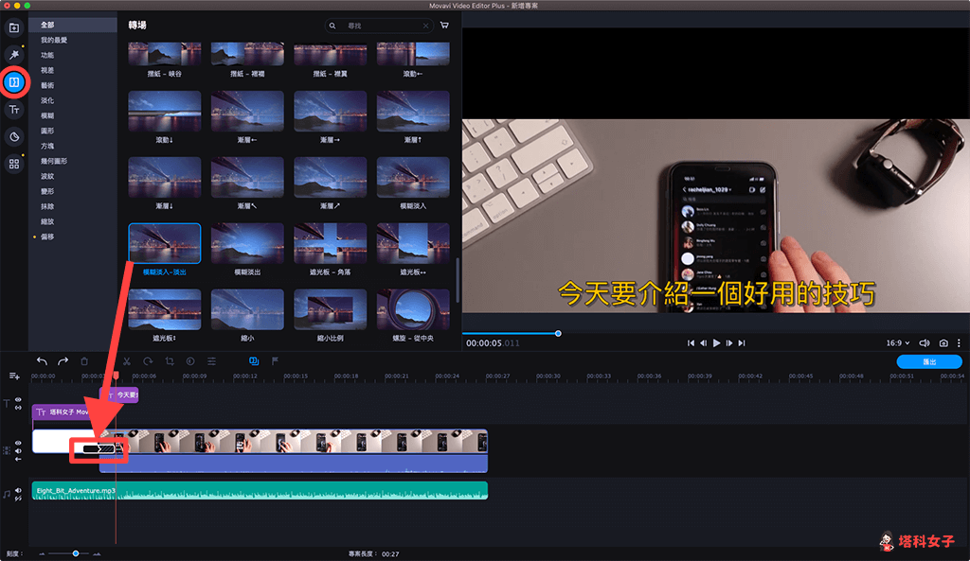The height and width of the screenshot is (561, 970).
Task: Open the Crop tool in the timeline toolbar
Action: click(x=168, y=361)
